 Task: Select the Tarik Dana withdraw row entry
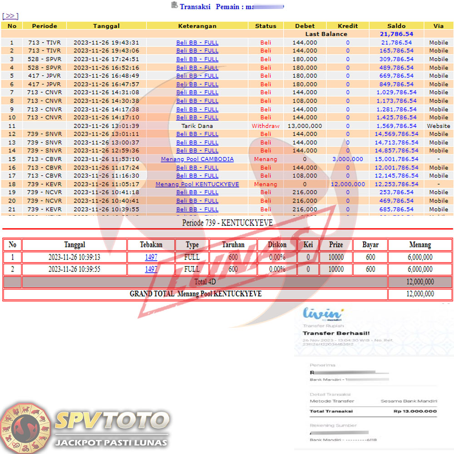click(197, 126)
